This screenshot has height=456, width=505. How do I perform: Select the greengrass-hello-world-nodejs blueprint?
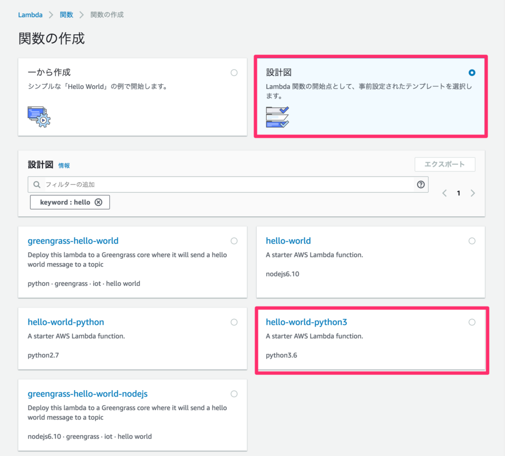click(234, 393)
